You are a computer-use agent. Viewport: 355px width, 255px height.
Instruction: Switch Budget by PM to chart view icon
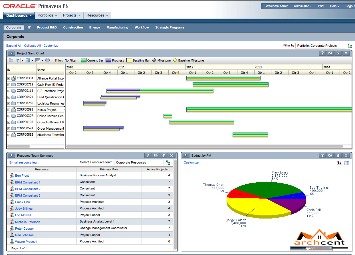(x=339, y=163)
